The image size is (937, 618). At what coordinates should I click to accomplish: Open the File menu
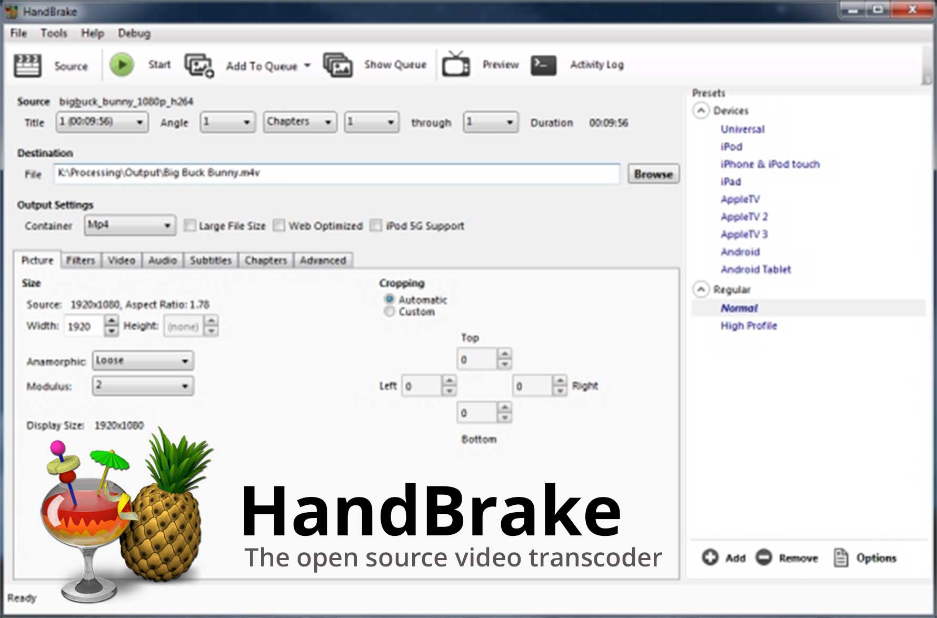[18, 33]
